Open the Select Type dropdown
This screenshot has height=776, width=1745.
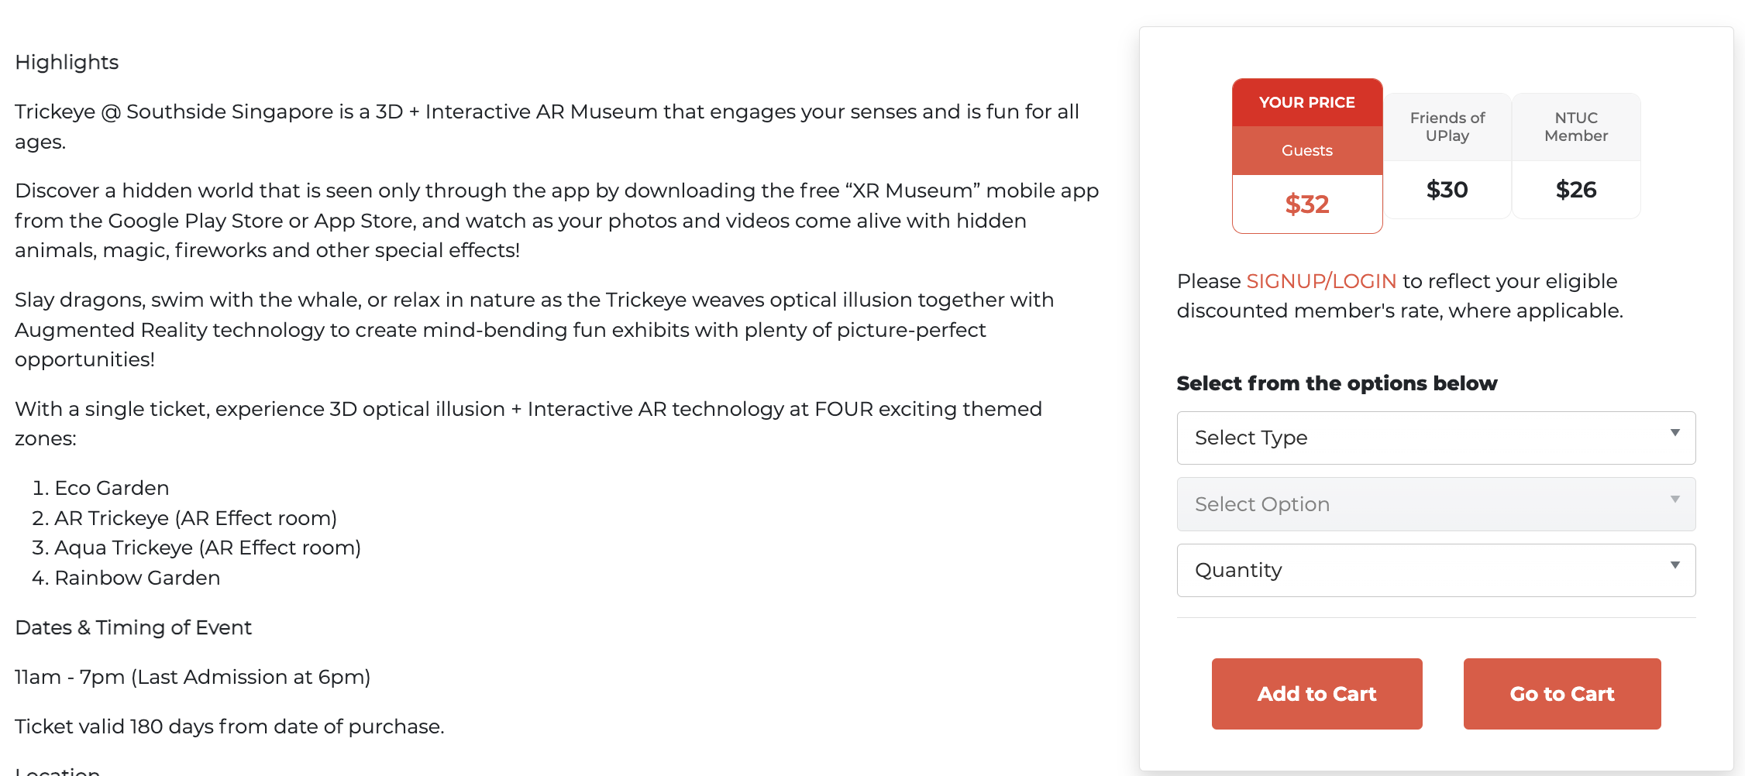pyautogui.click(x=1435, y=438)
